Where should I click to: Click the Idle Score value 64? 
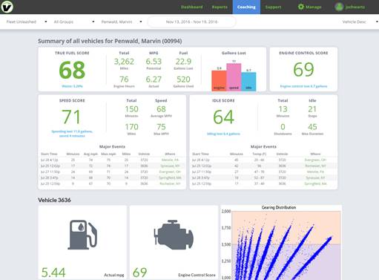click(223, 117)
